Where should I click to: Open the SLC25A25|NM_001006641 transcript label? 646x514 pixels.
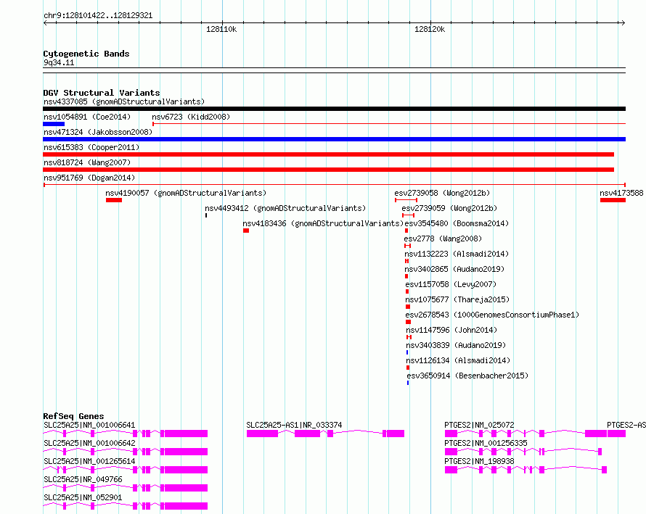pyautogui.click(x=89, y=425)
